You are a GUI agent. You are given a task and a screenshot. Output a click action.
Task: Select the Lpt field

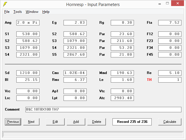(x=75, y=98)
